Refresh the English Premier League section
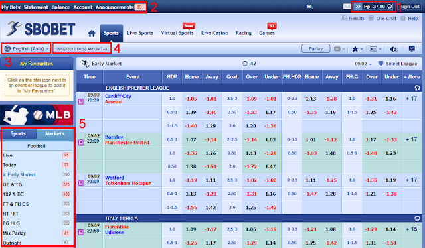 [x=417, y=88]
